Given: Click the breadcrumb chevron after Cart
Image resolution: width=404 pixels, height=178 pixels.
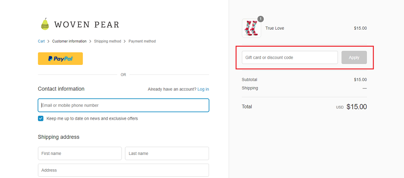Looking at the screenshot, I should 48,41.
